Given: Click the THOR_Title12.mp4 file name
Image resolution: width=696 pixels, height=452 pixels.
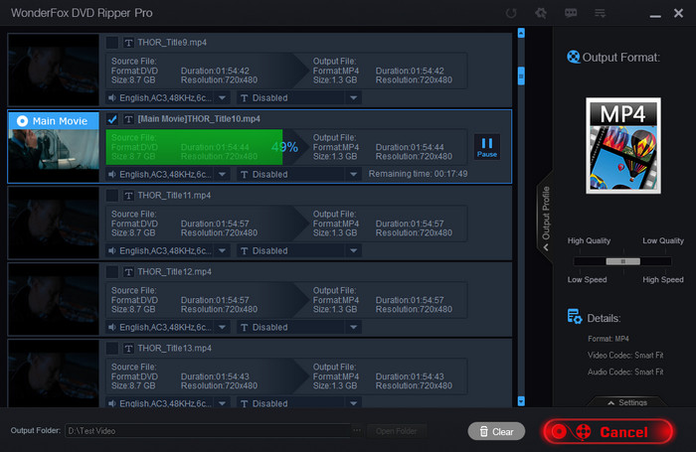Looking at the screenshot, I should click(x=174, y=272).
